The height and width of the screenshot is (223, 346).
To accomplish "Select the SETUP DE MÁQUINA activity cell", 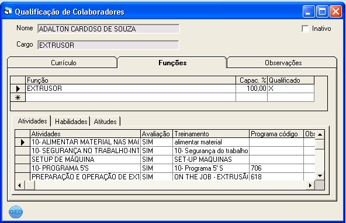I will point(85,160).
